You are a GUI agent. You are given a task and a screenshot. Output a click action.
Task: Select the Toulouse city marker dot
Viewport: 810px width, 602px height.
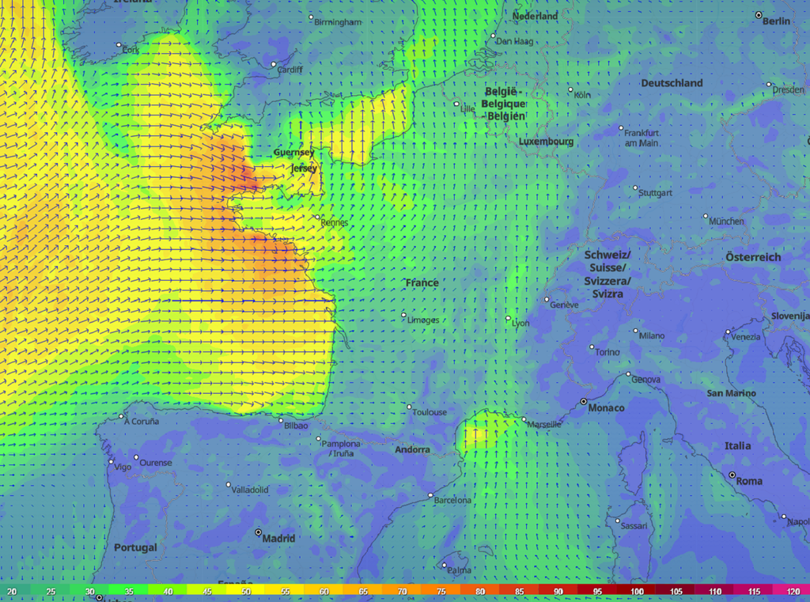(x=409, y=407)
